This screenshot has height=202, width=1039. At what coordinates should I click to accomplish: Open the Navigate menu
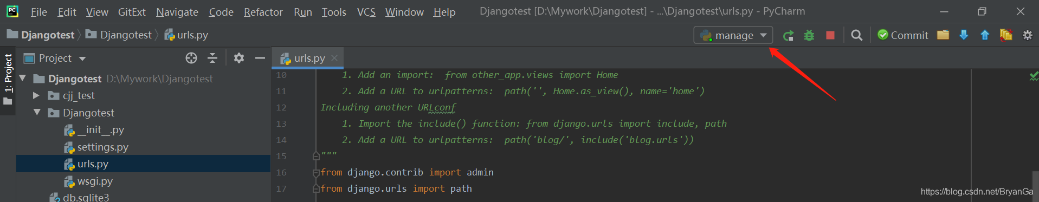pos(177,12)
